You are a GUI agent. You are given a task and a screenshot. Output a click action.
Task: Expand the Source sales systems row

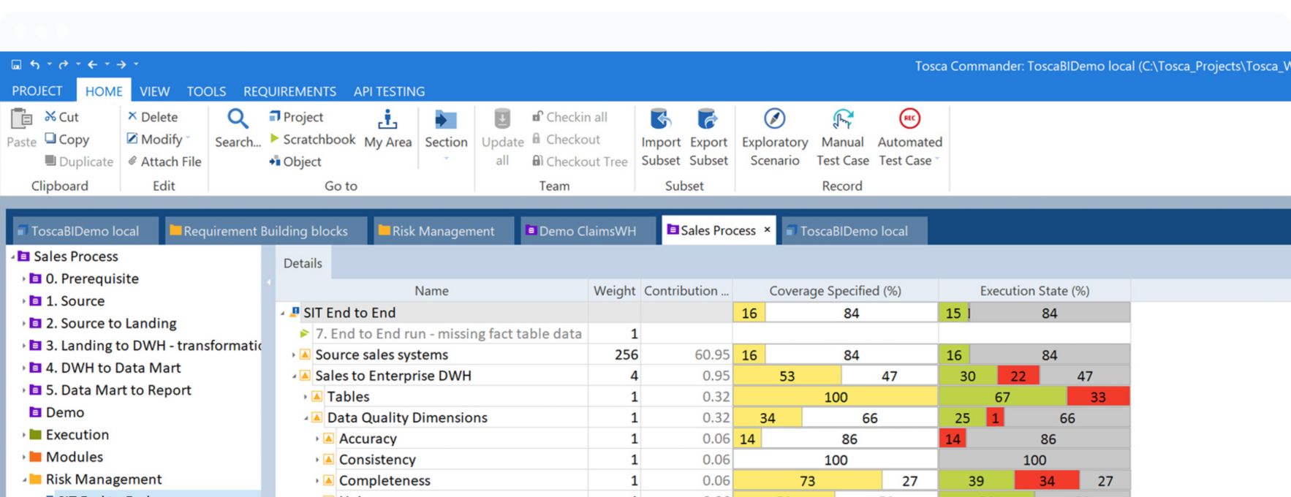(294, 355)
